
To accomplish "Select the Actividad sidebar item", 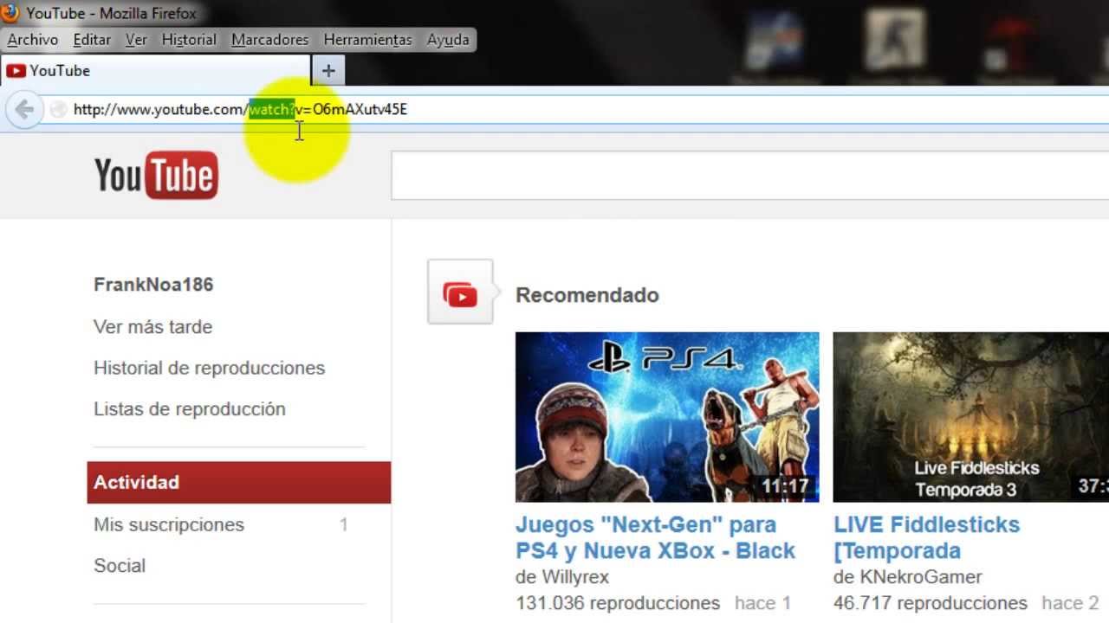I will (x=239, y=483).
